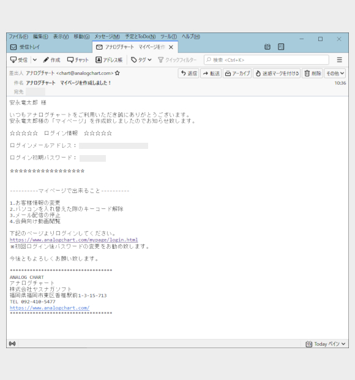Viewport: 355px width, 380px height.
Task: Open the その他 more actions dropdown
Action: [x=335, y=73]
